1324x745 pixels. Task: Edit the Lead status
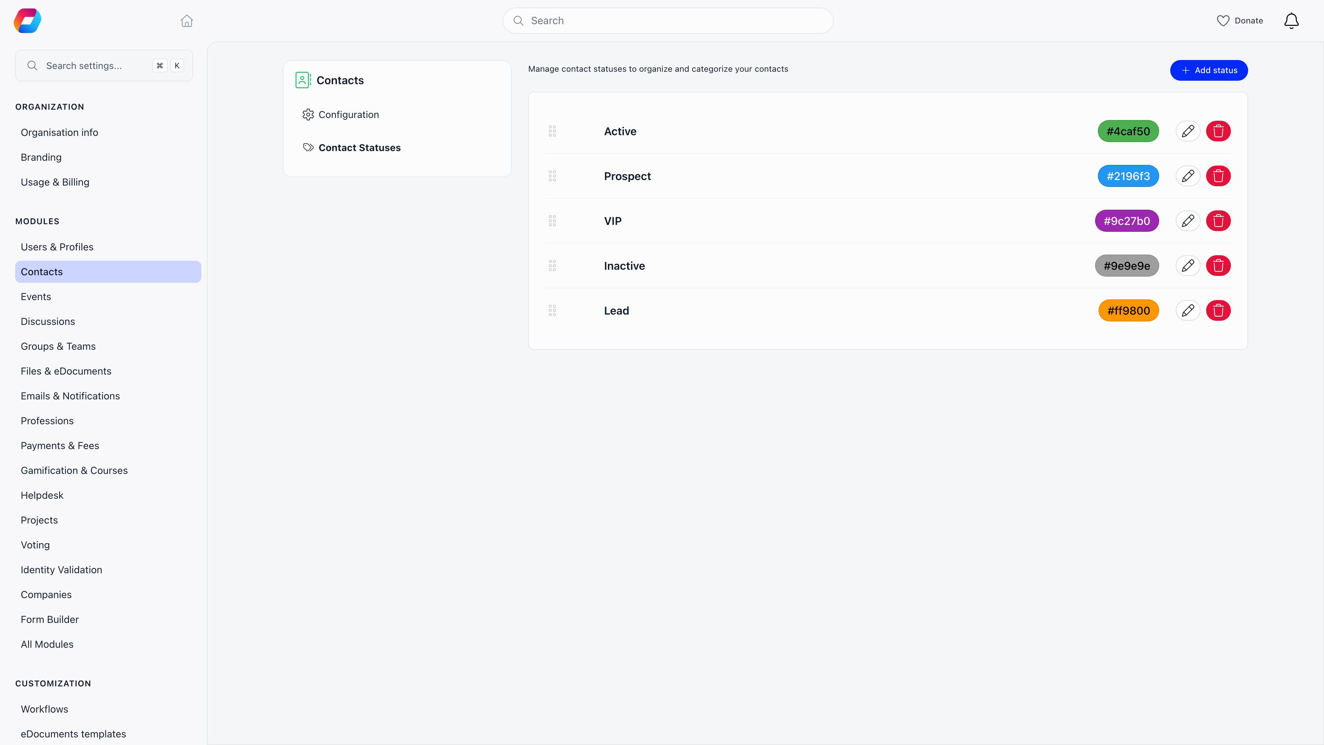coord(1188,310)
